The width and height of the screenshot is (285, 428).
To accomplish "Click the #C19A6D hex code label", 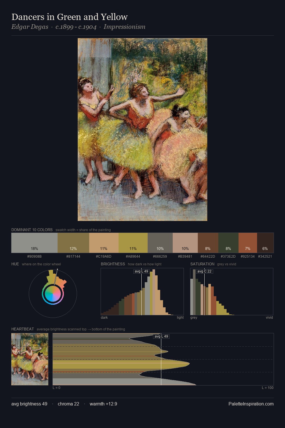I will pos(104,257).
